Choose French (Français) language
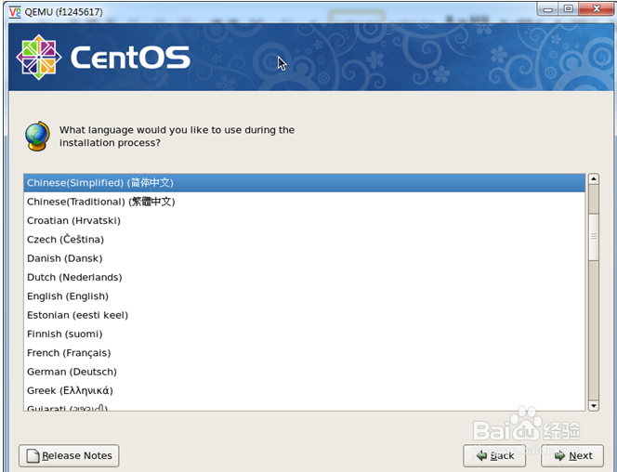This screenshot has height=472, width=617. click(x=304, y=353)
